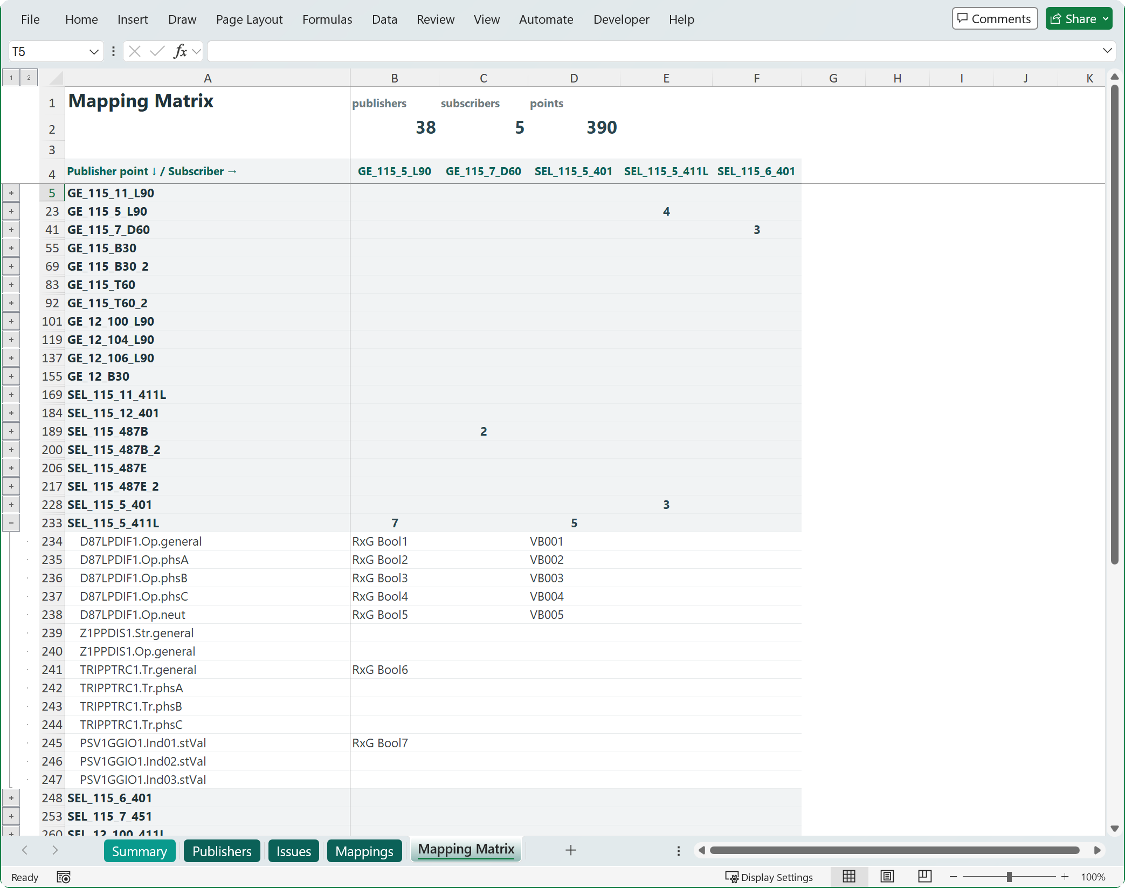Open the Developer ribbon tab
Viewport: 1125px width, 888px height.
pyautogui.click(x=621, y=19)
